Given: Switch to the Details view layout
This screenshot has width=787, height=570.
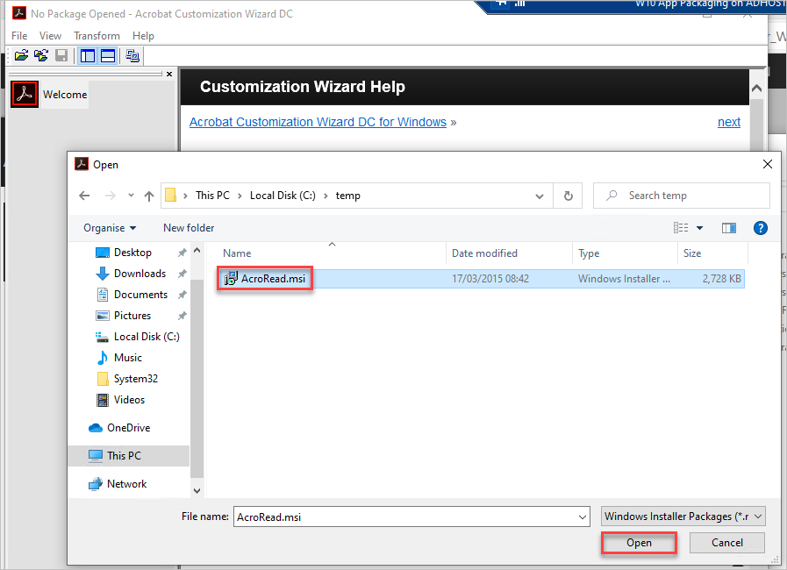Looking at the screenshot, I should click(681, 227).
